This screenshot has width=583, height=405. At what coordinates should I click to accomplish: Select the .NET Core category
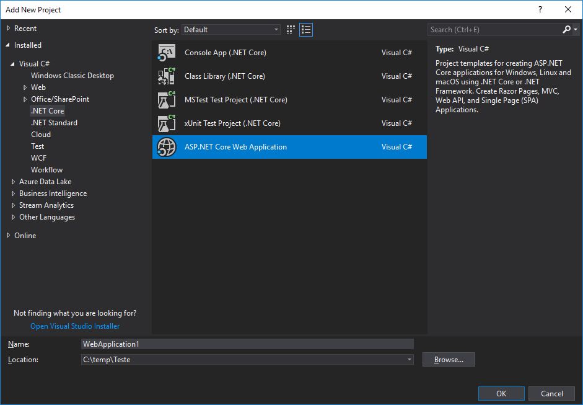click(48, 111)
